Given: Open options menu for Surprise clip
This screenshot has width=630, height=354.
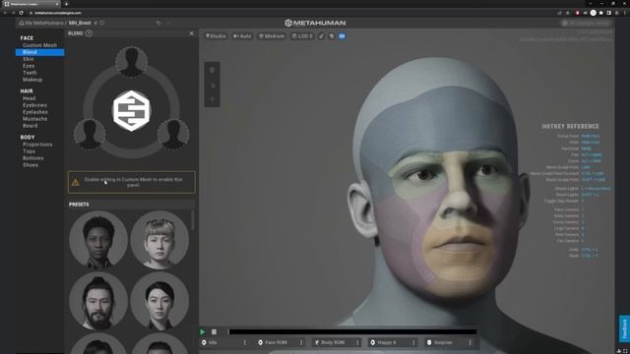Looking at the screenshot, I should 470,342.
